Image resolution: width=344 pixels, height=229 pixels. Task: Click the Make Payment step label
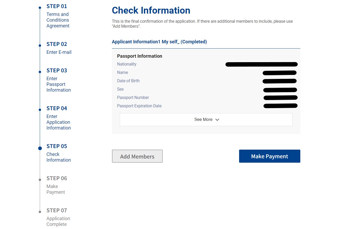coord(55,189)
